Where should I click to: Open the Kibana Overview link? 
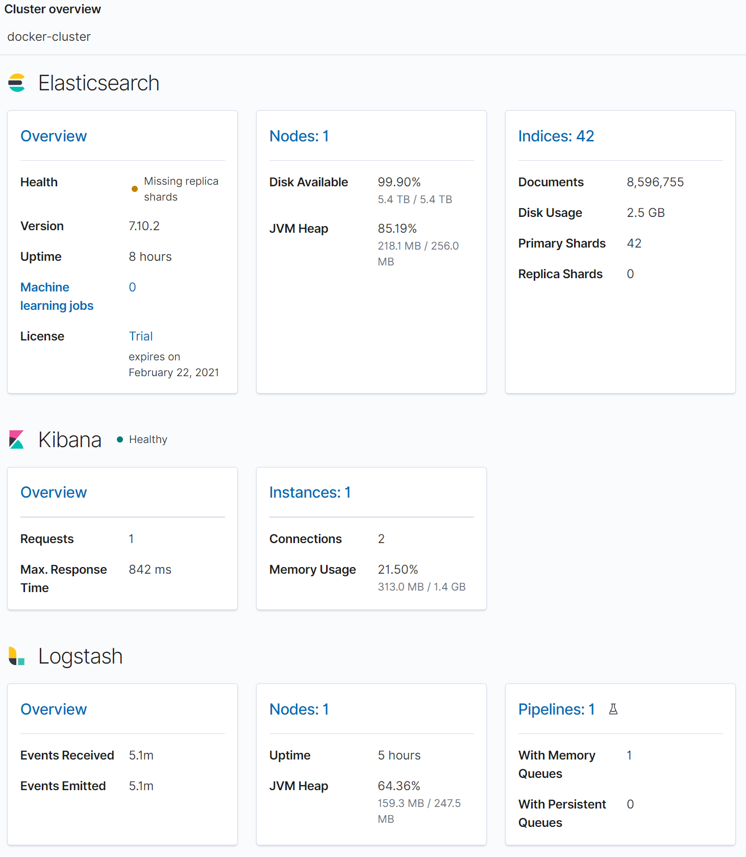coord(54,493)
